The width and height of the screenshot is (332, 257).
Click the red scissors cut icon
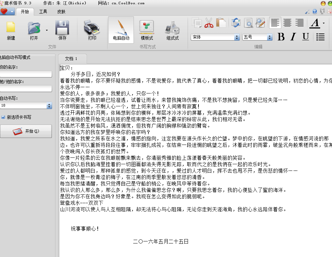(x=209, y=23)
